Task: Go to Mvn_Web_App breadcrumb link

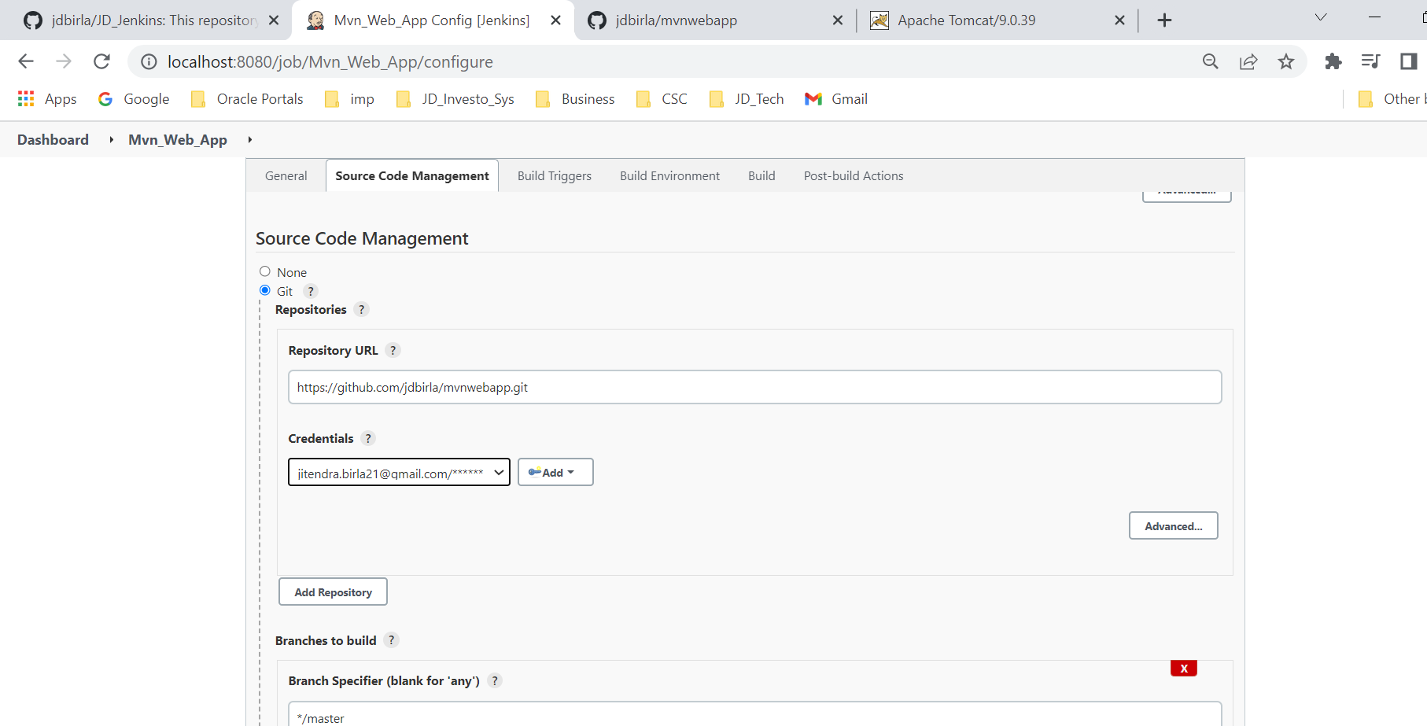Action: tap(178, 140)
